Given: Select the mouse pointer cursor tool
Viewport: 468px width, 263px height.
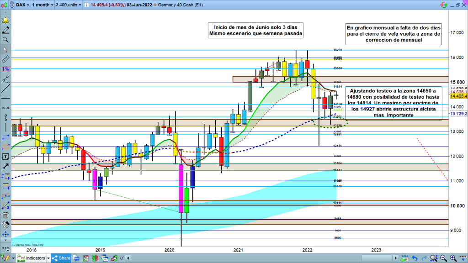Looking at the screenshot, I should [x=5, y=49].
